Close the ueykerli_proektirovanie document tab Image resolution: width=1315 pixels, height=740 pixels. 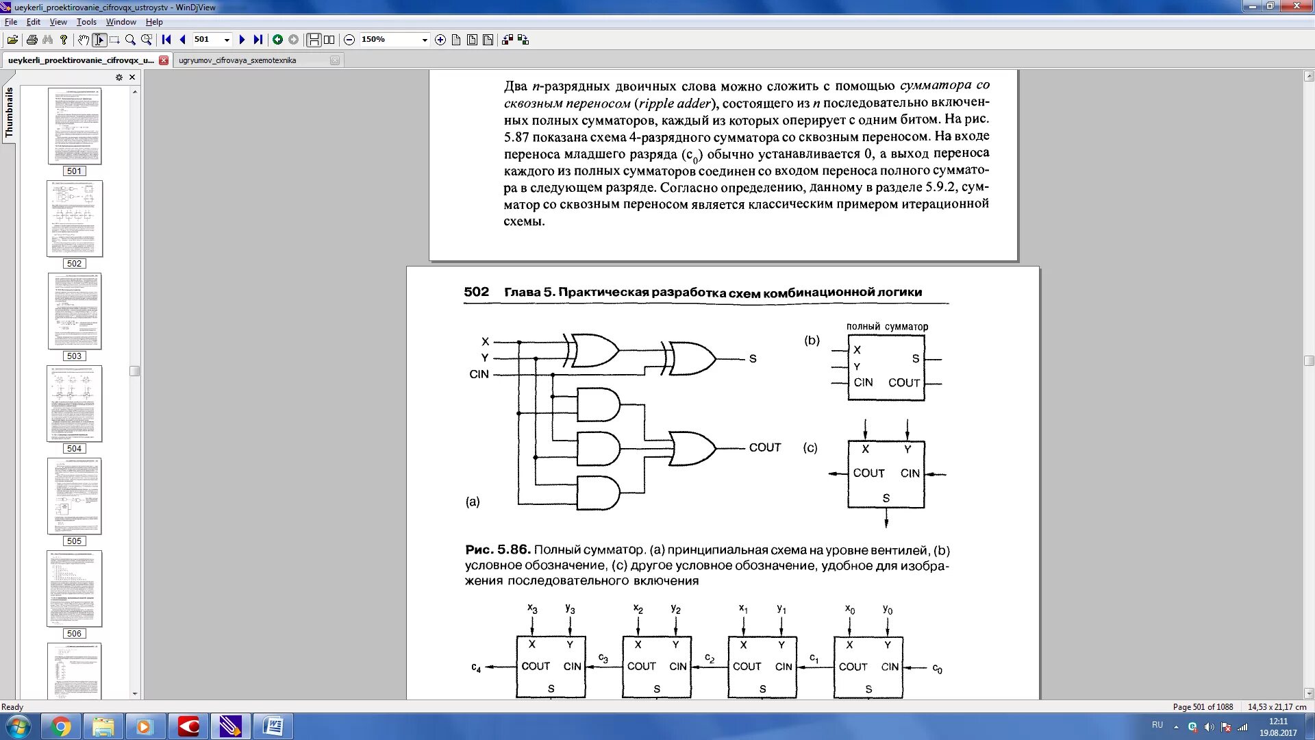click(x=164, y=60)
